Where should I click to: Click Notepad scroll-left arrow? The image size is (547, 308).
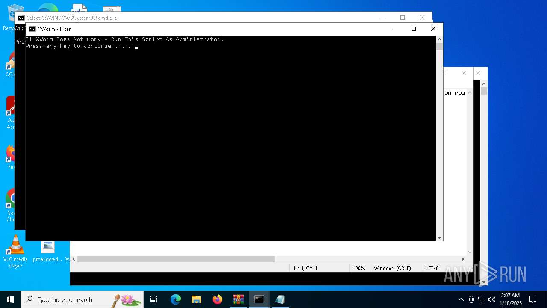click(x=74, y=259)
